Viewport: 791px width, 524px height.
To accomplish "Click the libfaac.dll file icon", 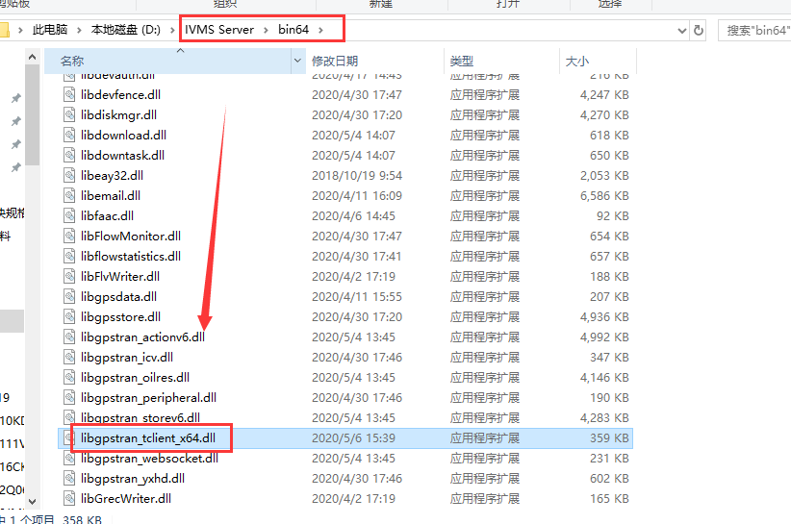I will 69,215.
